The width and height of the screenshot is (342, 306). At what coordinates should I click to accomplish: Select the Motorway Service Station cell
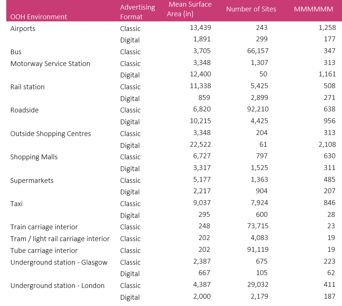pyautogui.click(x=50, y=63)
